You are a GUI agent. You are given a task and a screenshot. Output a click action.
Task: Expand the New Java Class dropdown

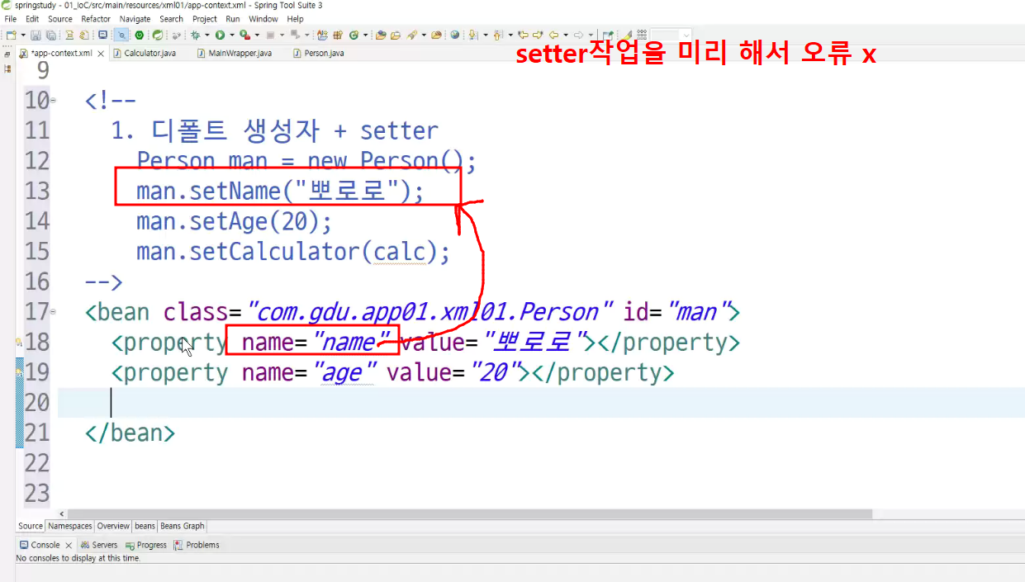(x=365, y=35)
